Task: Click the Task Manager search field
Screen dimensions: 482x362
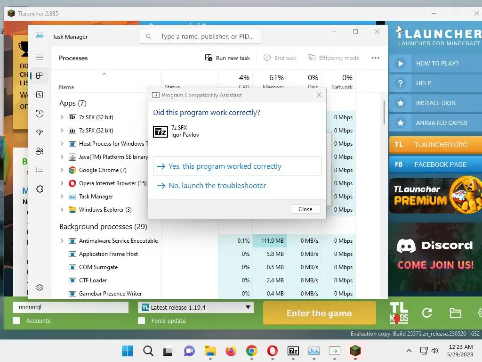Action: pyautogui.click(x=200, y=36)
